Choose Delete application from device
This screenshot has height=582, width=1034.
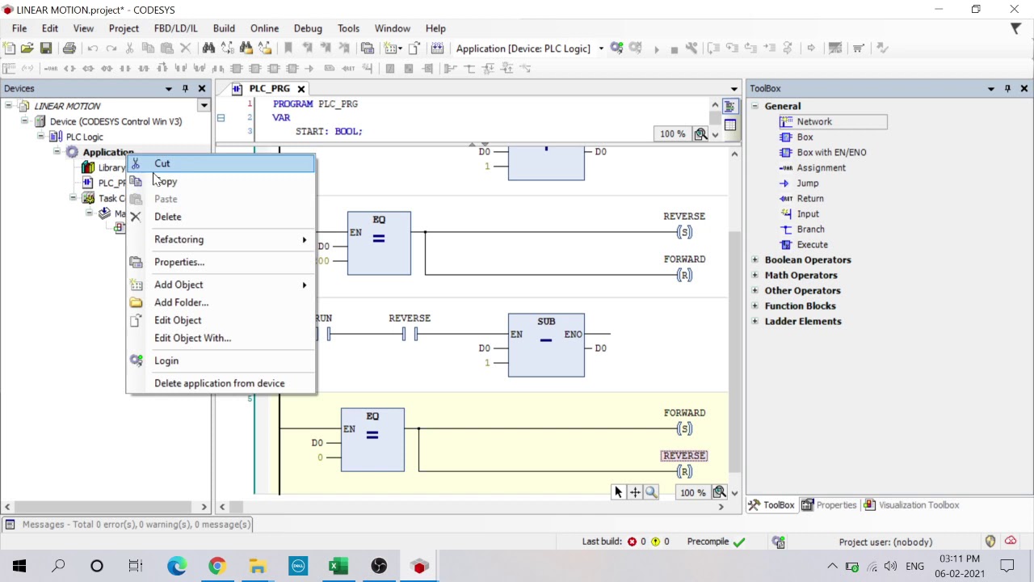click(221, 383)
